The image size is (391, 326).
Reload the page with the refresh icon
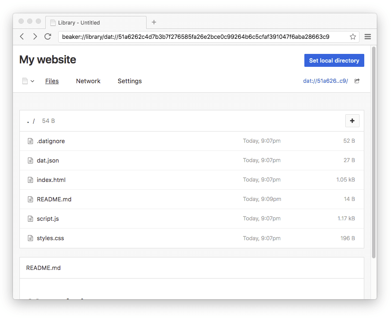point(48,37)
